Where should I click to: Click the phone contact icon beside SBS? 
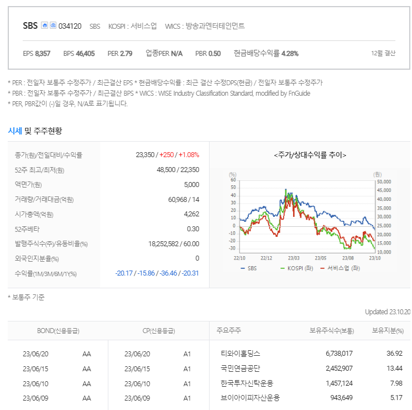(x=53, y=25)
